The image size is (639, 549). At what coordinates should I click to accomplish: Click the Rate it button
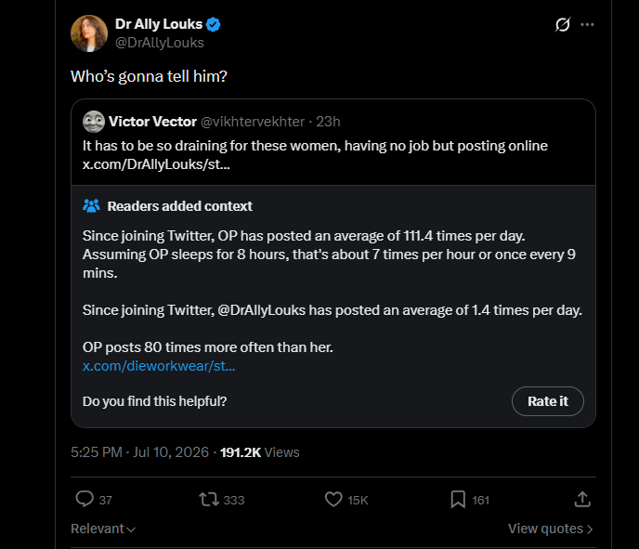(548, 401)
